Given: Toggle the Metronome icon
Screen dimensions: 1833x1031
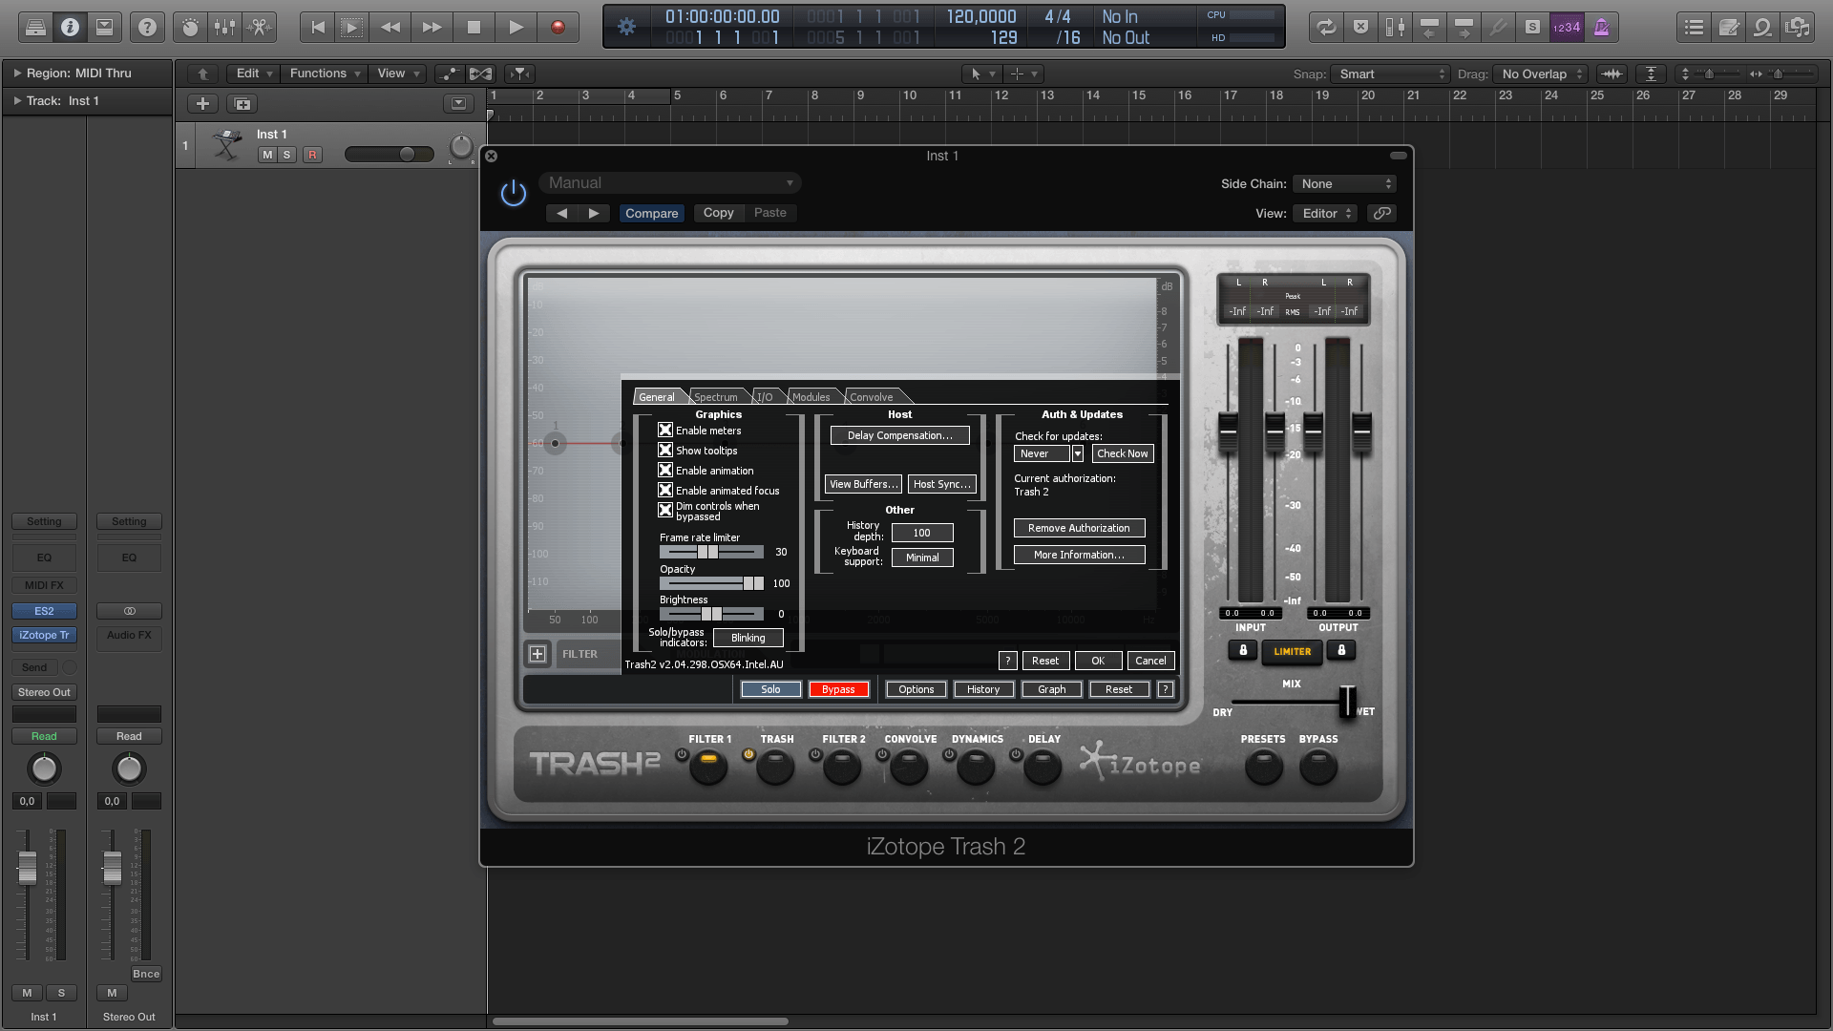Looking at the screenshot, I should tap(1601, 28).
